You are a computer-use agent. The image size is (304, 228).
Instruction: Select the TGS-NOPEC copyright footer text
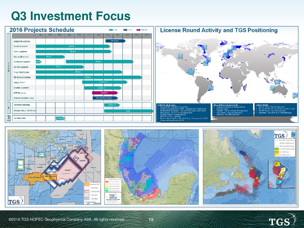point(66,220)
